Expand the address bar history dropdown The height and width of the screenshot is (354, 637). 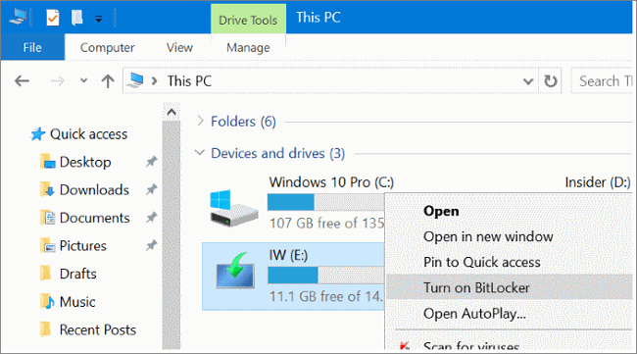(528, 81)
